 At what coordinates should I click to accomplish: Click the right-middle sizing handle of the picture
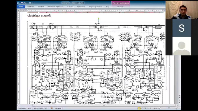[170, 66]
